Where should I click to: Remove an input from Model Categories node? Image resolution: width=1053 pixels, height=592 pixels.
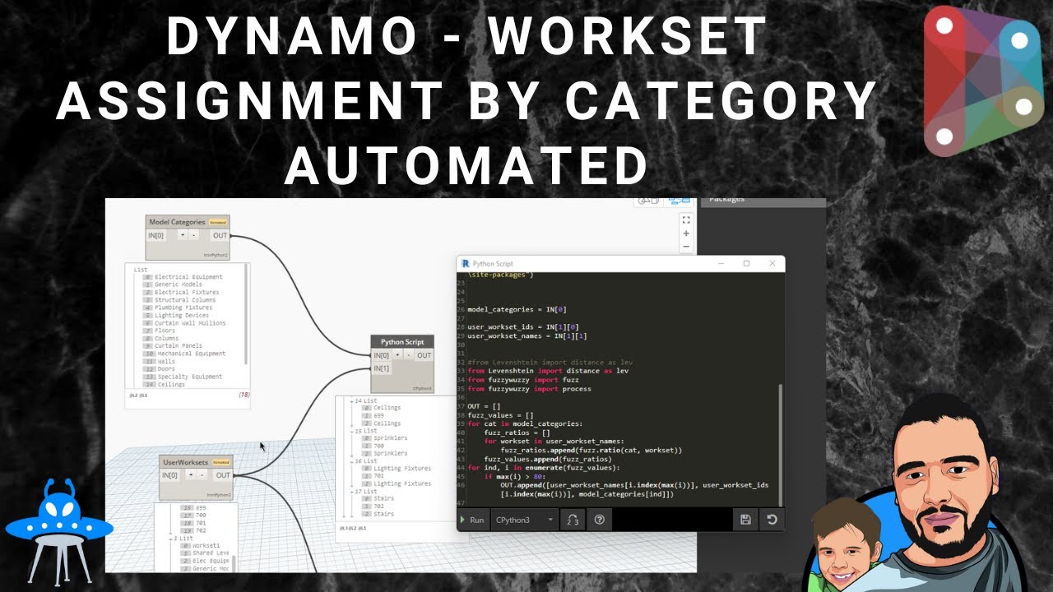[x=194, y=235]
